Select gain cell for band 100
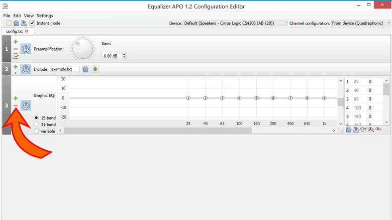 point(375,108)
